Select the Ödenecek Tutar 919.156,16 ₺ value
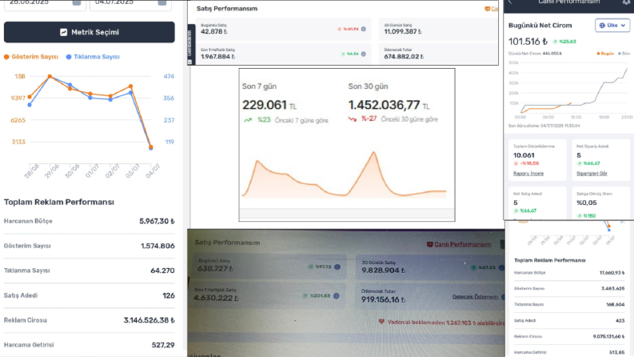The height and width of the screenshot is (357, 634). pyautogui.click(x=383, y=299)
